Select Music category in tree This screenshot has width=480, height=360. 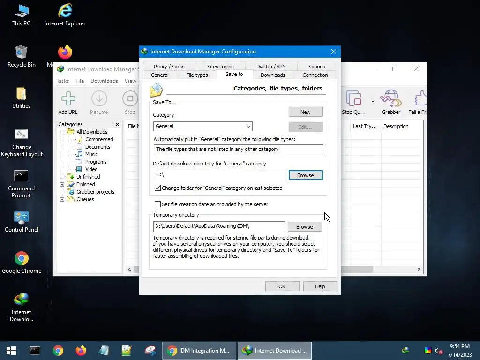point(91,154)
